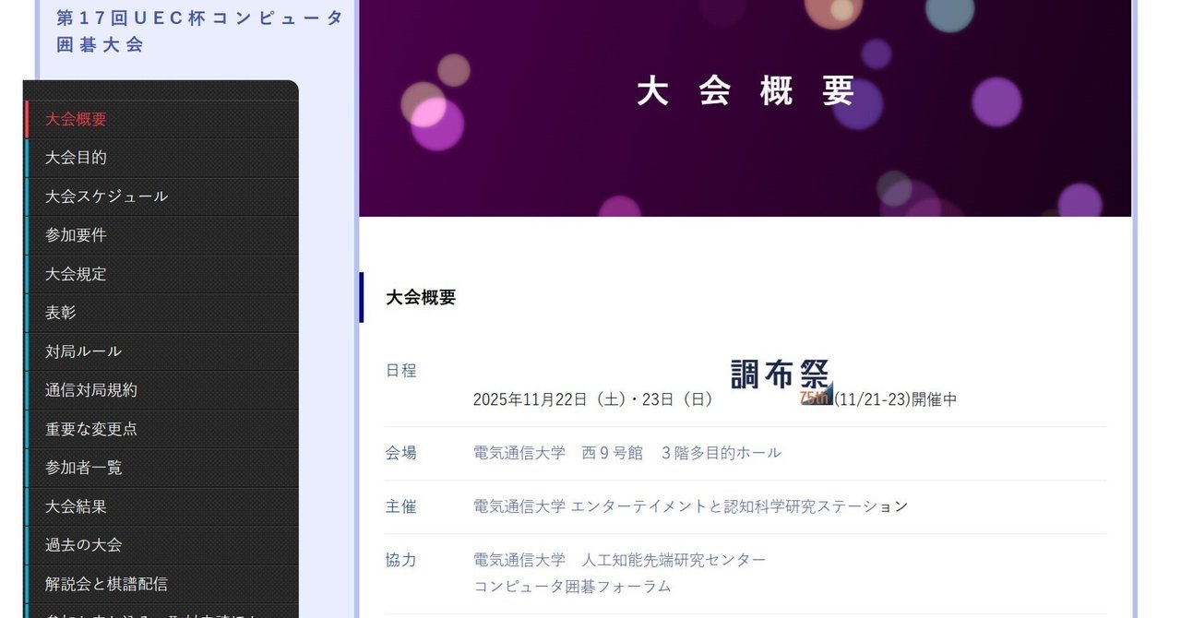Open the 表彰 section
The height and width of the screenshot is (618, 1181).
click(x=59, y=313)
